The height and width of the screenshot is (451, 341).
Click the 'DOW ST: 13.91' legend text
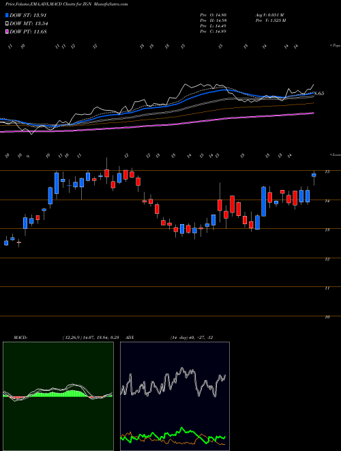[28, 15]
